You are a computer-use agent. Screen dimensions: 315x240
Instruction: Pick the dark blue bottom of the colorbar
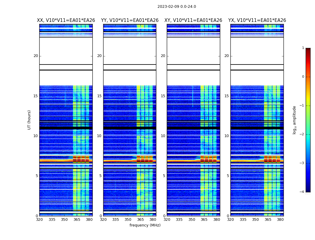[308, 190]
